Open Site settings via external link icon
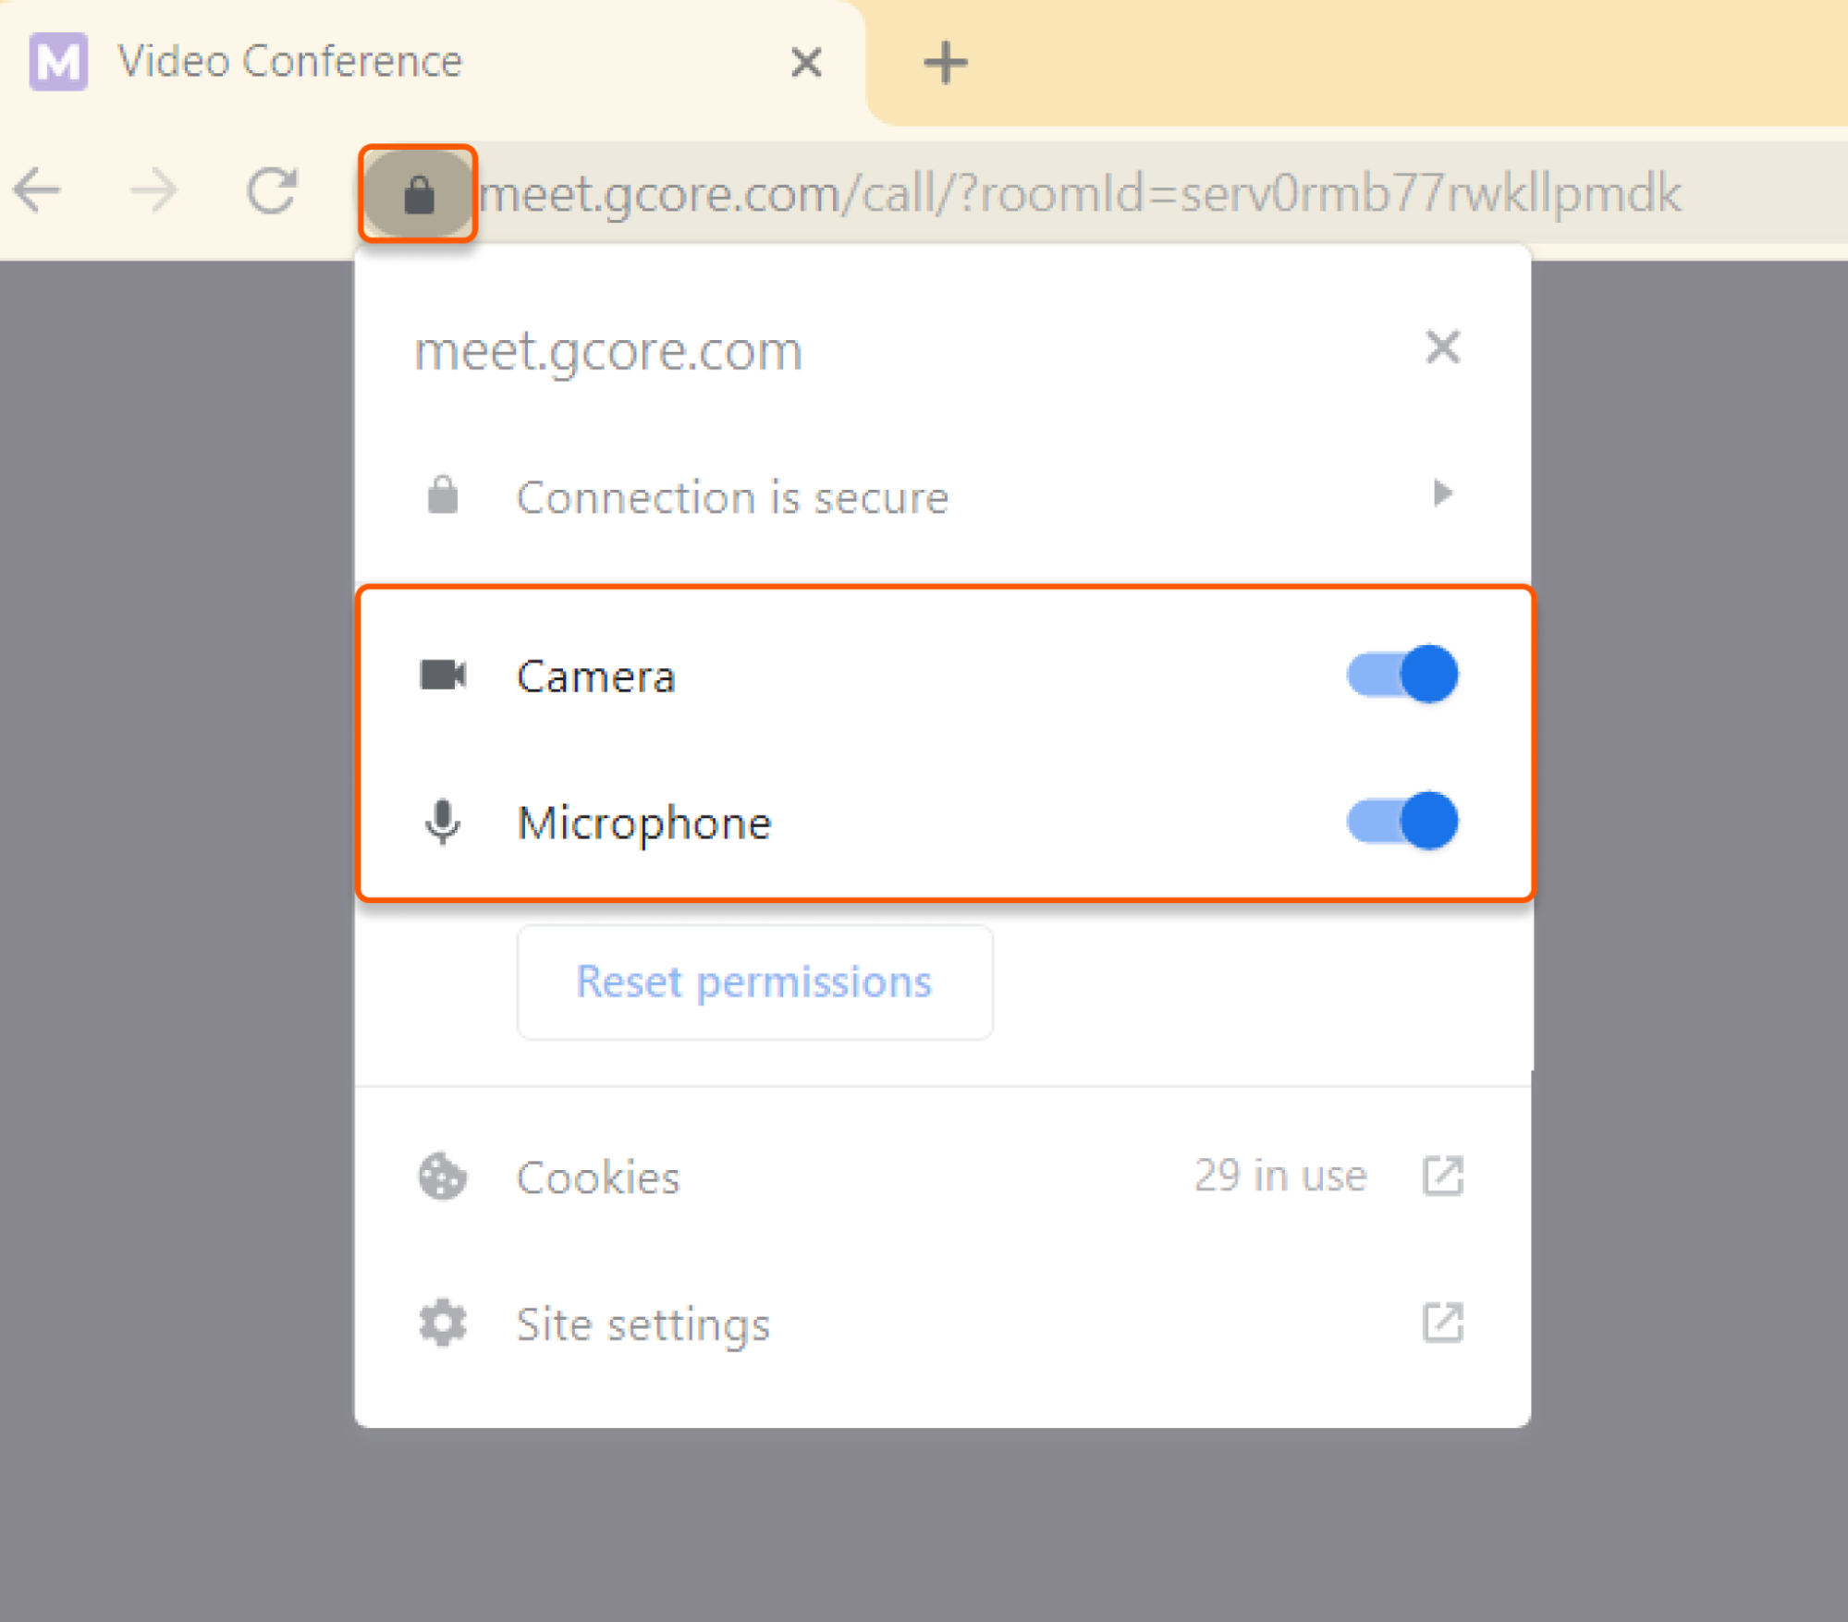Screen dimensions: 1848x1622 pos(1443,1323)
